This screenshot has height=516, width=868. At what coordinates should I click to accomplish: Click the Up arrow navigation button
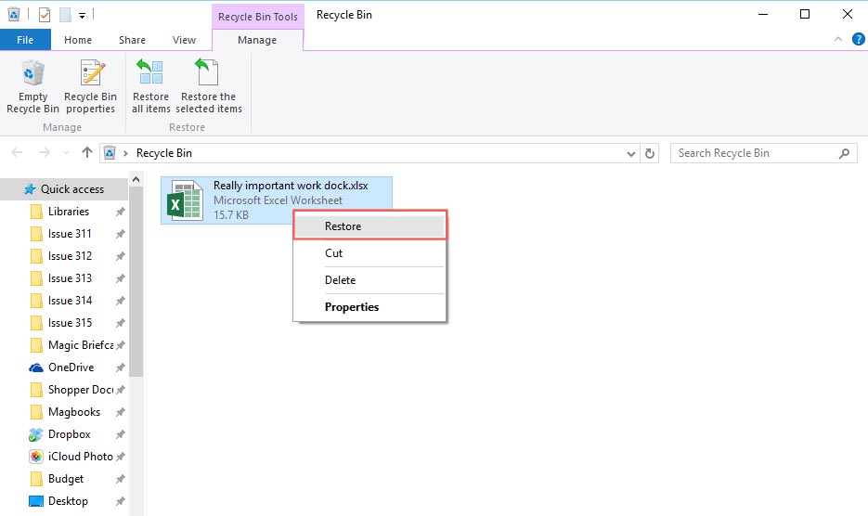[x=87, y=153]
